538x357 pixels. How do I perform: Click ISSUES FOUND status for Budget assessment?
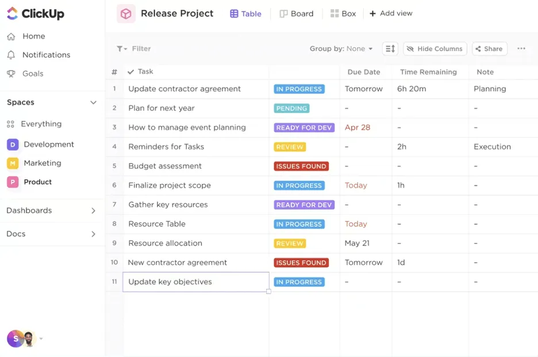(x=301, y=166)
